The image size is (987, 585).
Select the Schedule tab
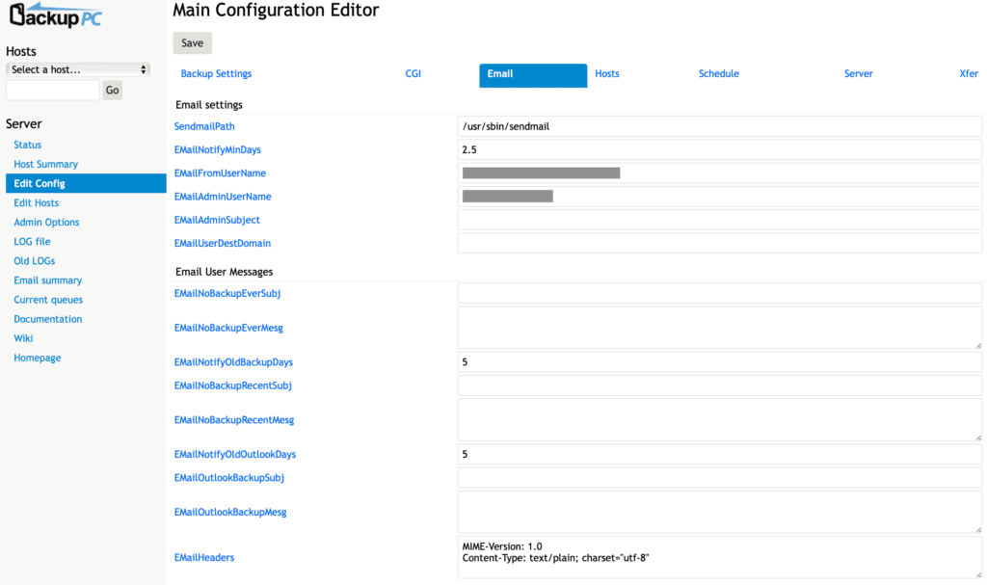(718, 74)
